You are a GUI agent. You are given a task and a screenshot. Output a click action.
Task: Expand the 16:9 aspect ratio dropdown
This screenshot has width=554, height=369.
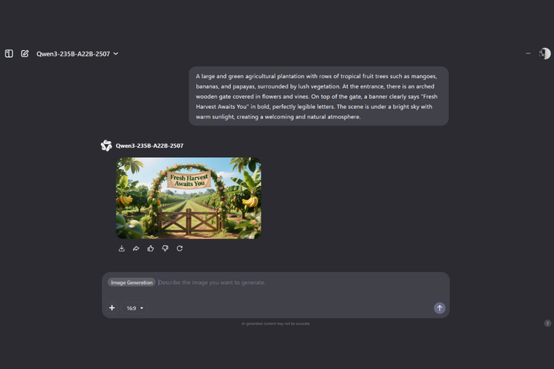pyautogui.click(x=134, y=308)
